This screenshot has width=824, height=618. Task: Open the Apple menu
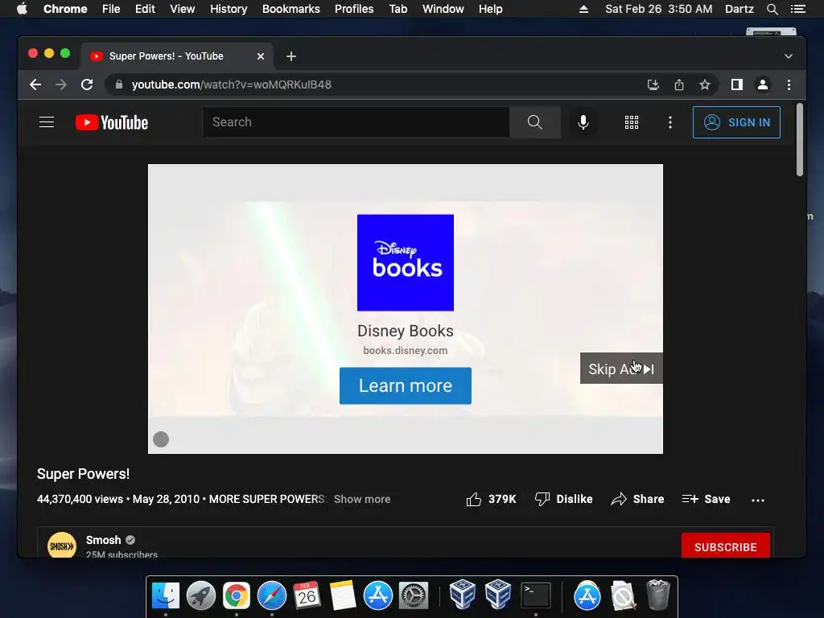click(22, 9)
